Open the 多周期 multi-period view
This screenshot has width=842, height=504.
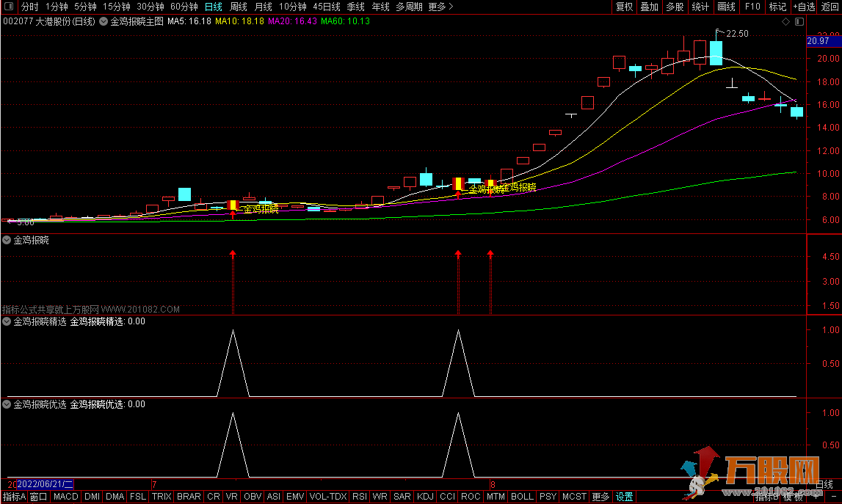click(x=409, y=7)
